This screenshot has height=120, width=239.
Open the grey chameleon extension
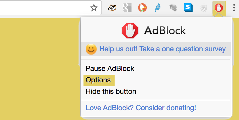173,8
